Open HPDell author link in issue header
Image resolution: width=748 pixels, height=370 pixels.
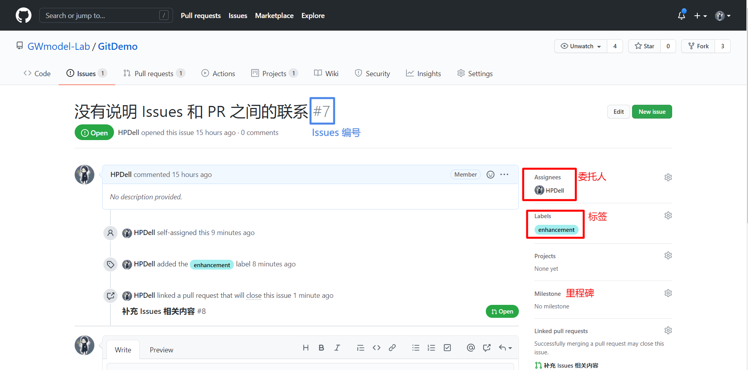coord(129,133)
